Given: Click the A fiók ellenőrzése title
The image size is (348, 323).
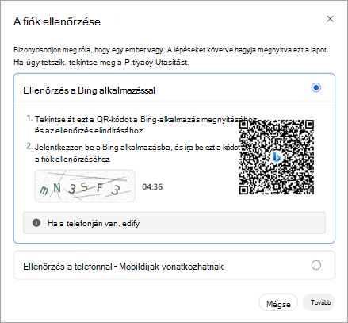Looking at the screenshot, I should [x=57, y=21].
